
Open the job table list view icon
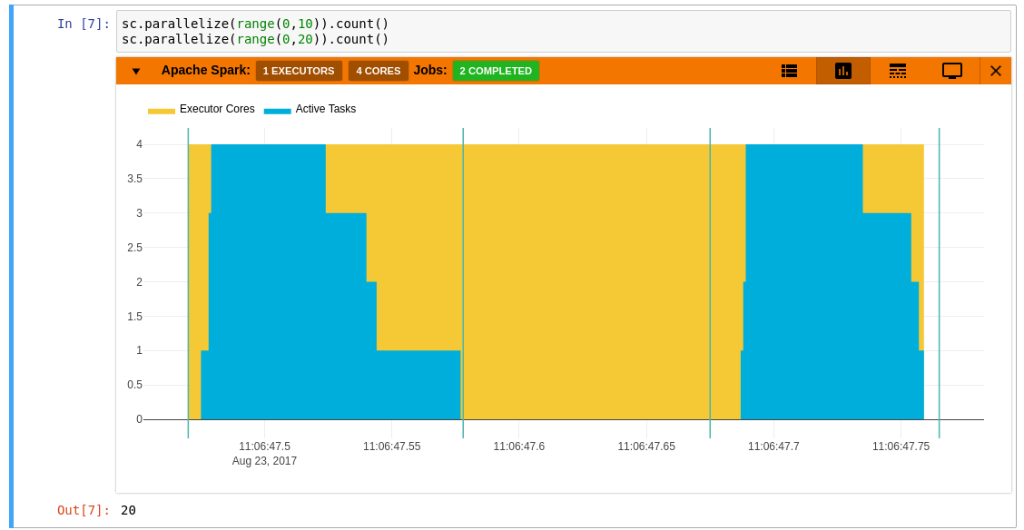coord(789,71)
